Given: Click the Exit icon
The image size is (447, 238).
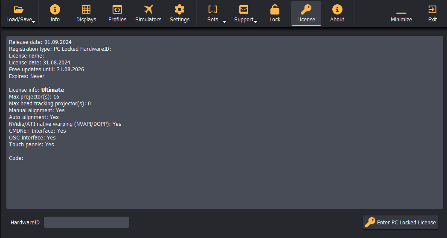Looking at the screenshot, I should pyautogui.click(x=432, y=9).
